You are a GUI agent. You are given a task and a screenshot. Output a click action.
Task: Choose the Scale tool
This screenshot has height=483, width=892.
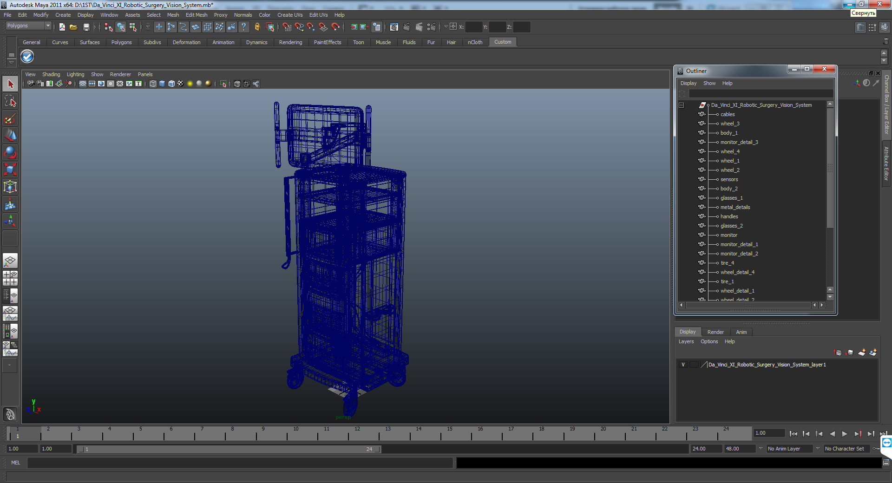pos(10,170)
